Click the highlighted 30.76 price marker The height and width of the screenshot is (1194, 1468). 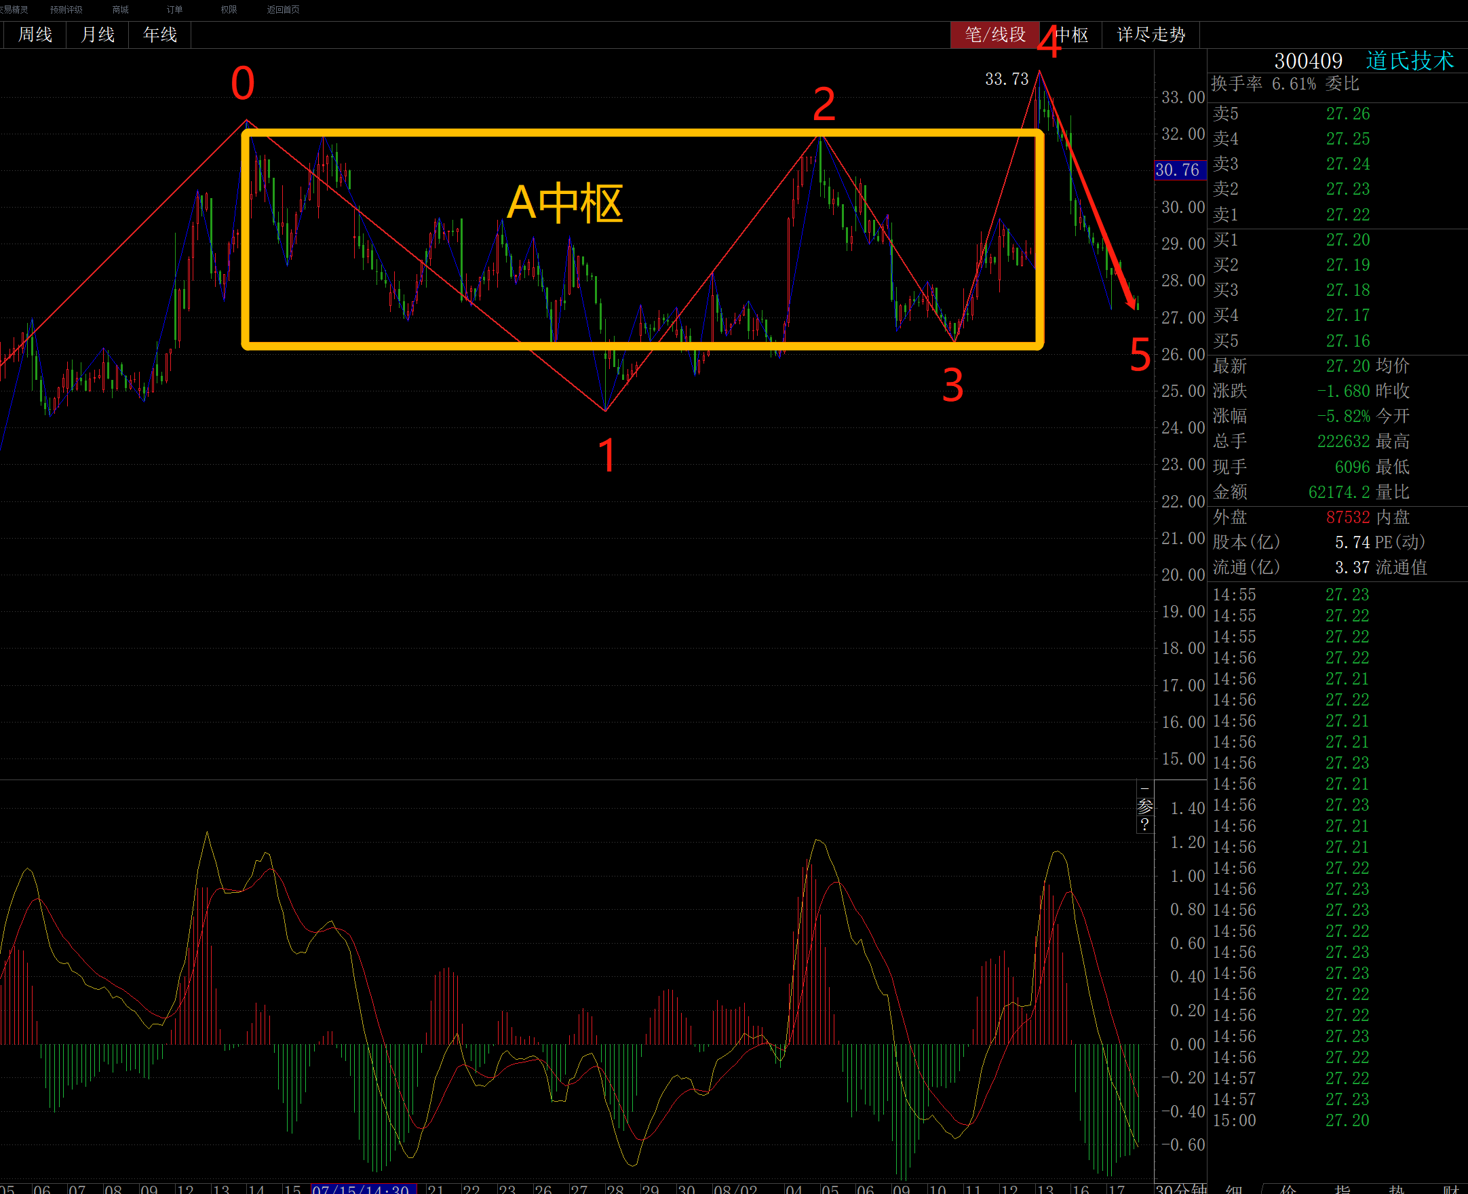click(x=1180, y=170)
